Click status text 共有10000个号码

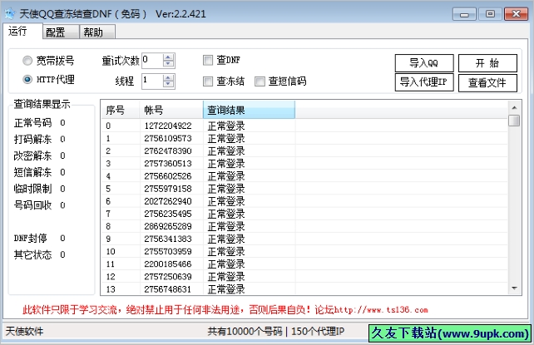click(245, 332)
